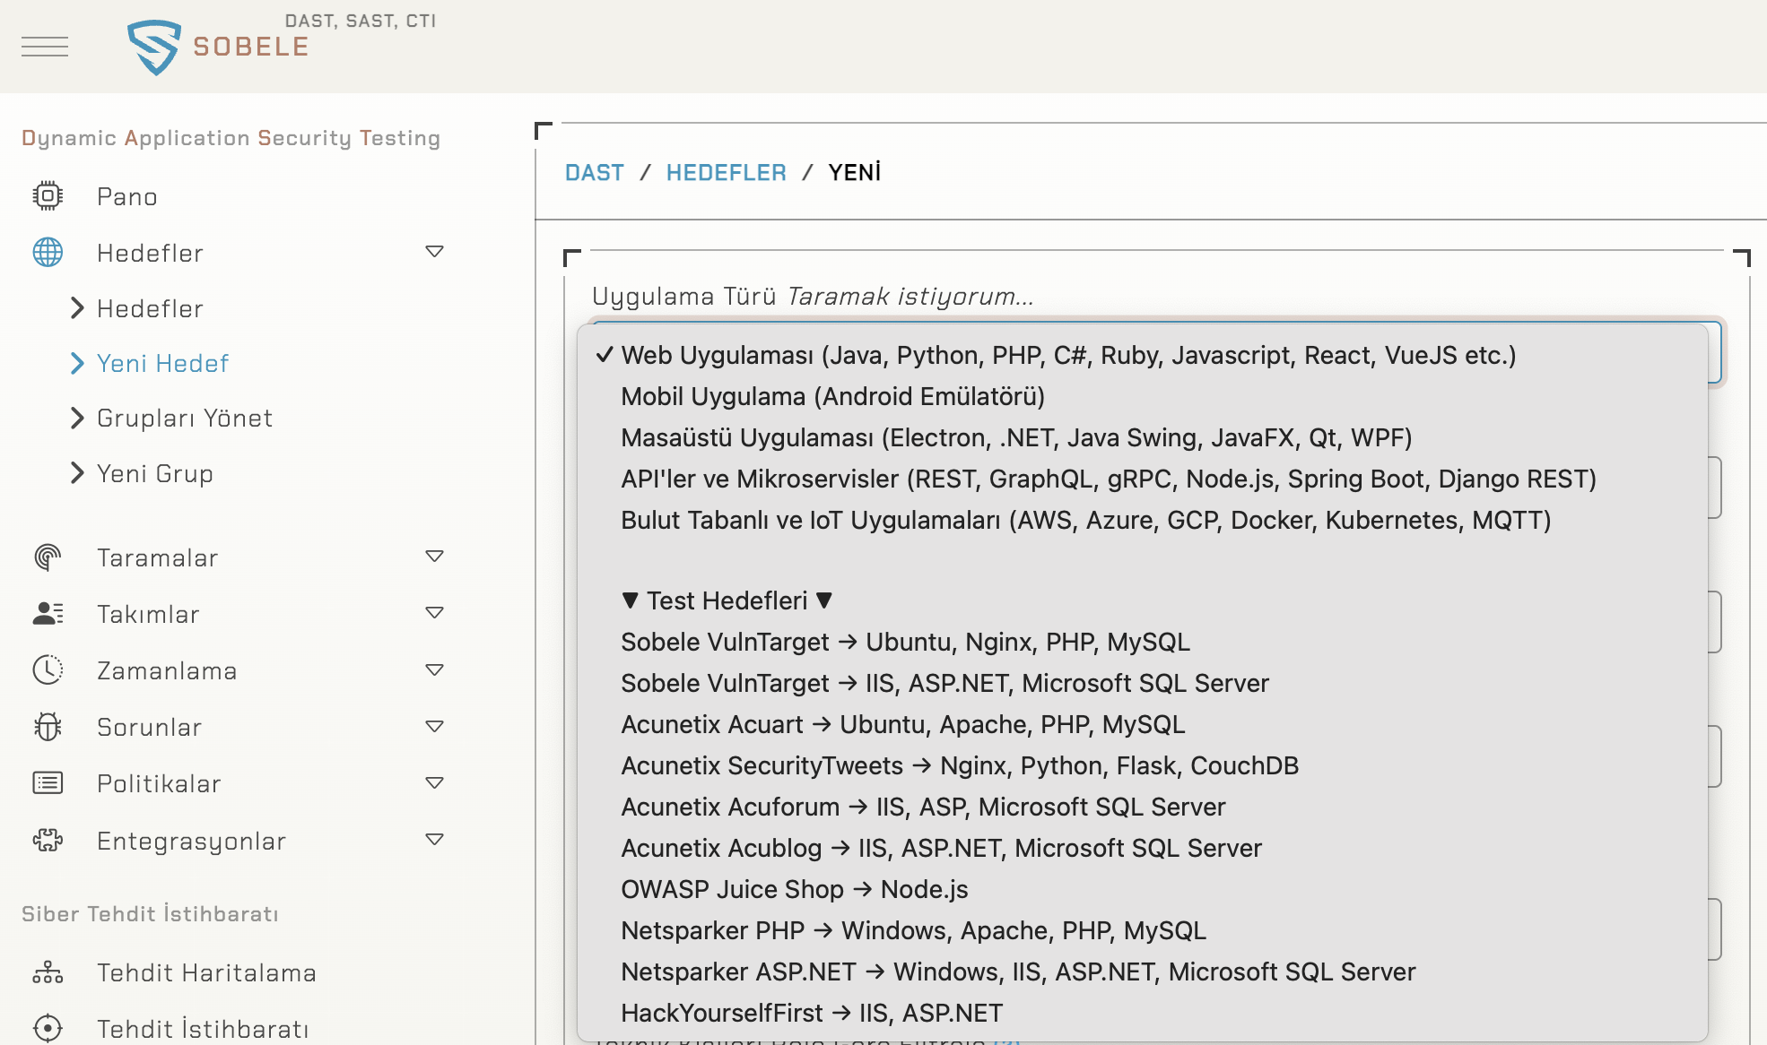Click the Hedefler globe icon
The width and height of the screenshot is (1767, 1045).
[48, 253]
